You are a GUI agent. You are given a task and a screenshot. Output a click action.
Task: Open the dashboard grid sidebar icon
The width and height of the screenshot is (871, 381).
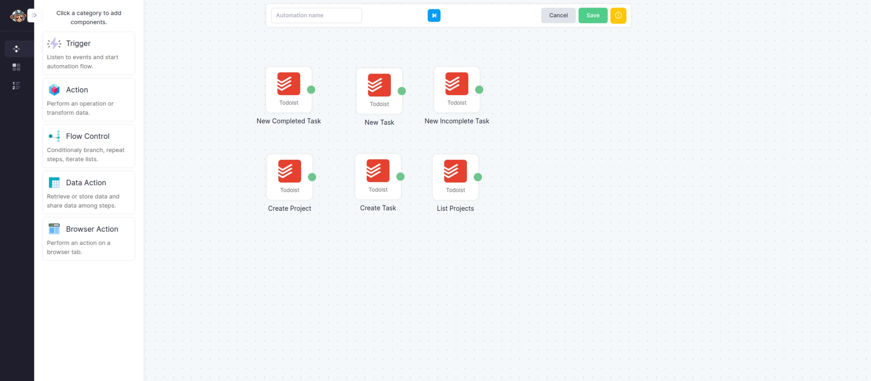pyautogui.click(x=16, y=67)
